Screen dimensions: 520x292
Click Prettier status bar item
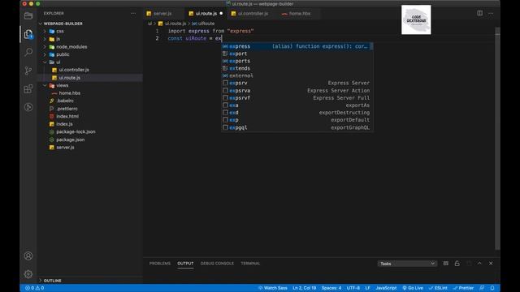(x=463, y=288)
